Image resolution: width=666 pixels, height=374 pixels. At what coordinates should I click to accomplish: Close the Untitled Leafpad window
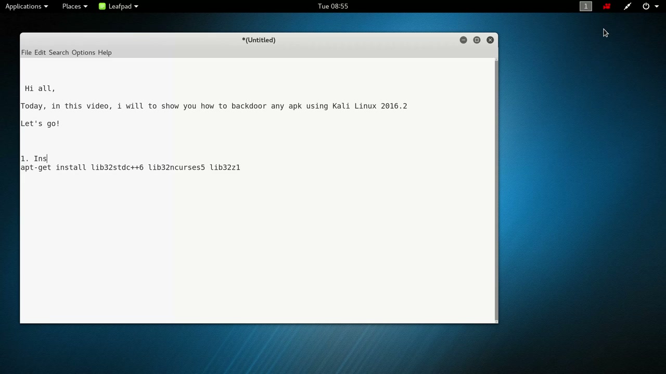[x=490, y=40]
